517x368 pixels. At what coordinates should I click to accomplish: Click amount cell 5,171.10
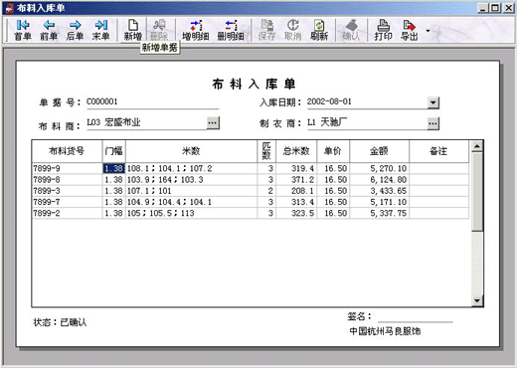point(380,202)
